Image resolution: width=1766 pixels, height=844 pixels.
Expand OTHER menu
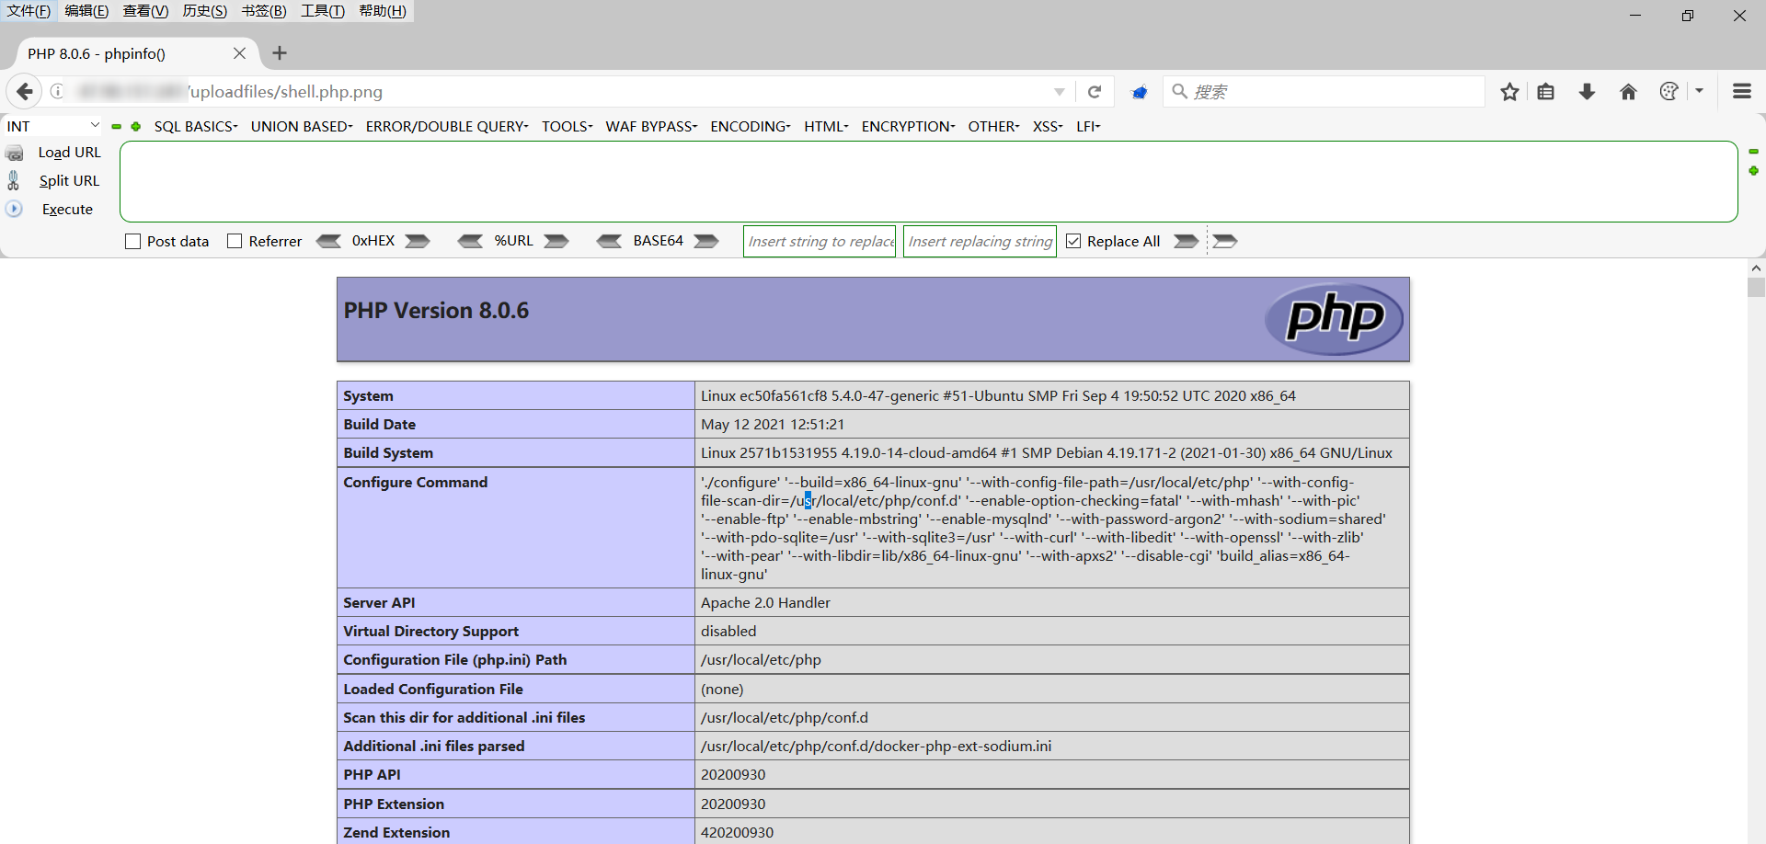[x=993, y=126]
